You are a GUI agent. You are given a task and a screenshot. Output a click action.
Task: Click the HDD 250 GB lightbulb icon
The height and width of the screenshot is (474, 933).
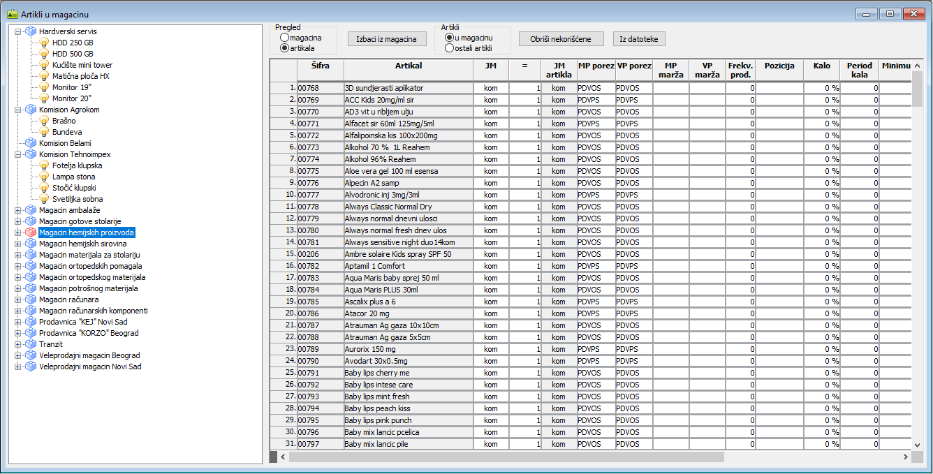(44, 43)
